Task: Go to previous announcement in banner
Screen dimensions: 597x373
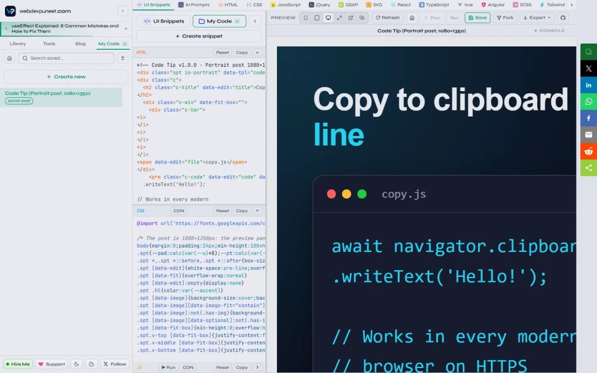Action: [x=6, y=29]
